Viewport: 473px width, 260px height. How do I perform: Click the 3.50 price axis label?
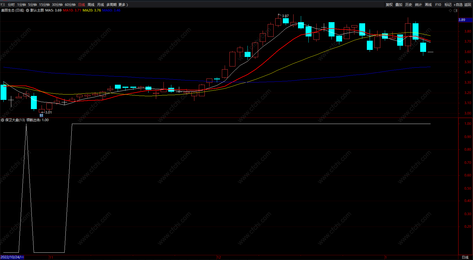pyautogui.click(x=468, y=62)
